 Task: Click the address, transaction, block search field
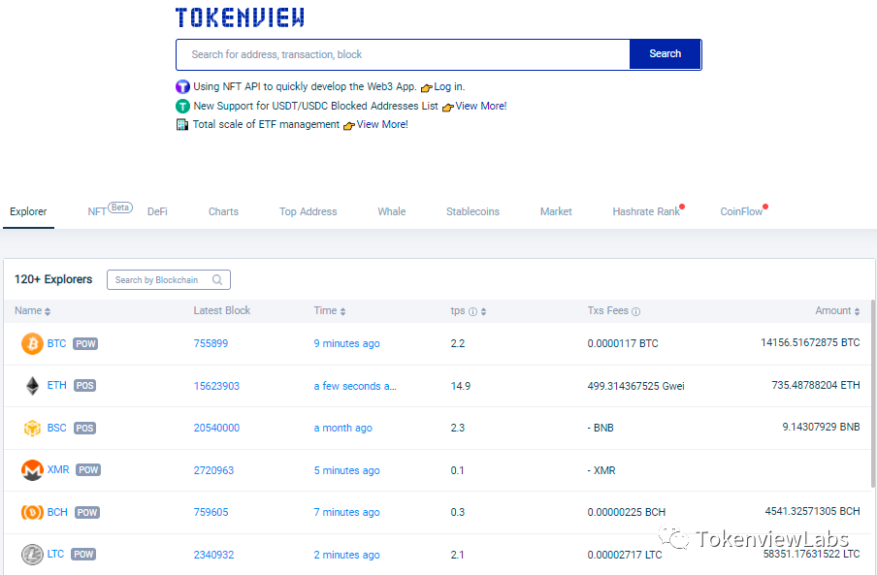(x=404, y=54)
